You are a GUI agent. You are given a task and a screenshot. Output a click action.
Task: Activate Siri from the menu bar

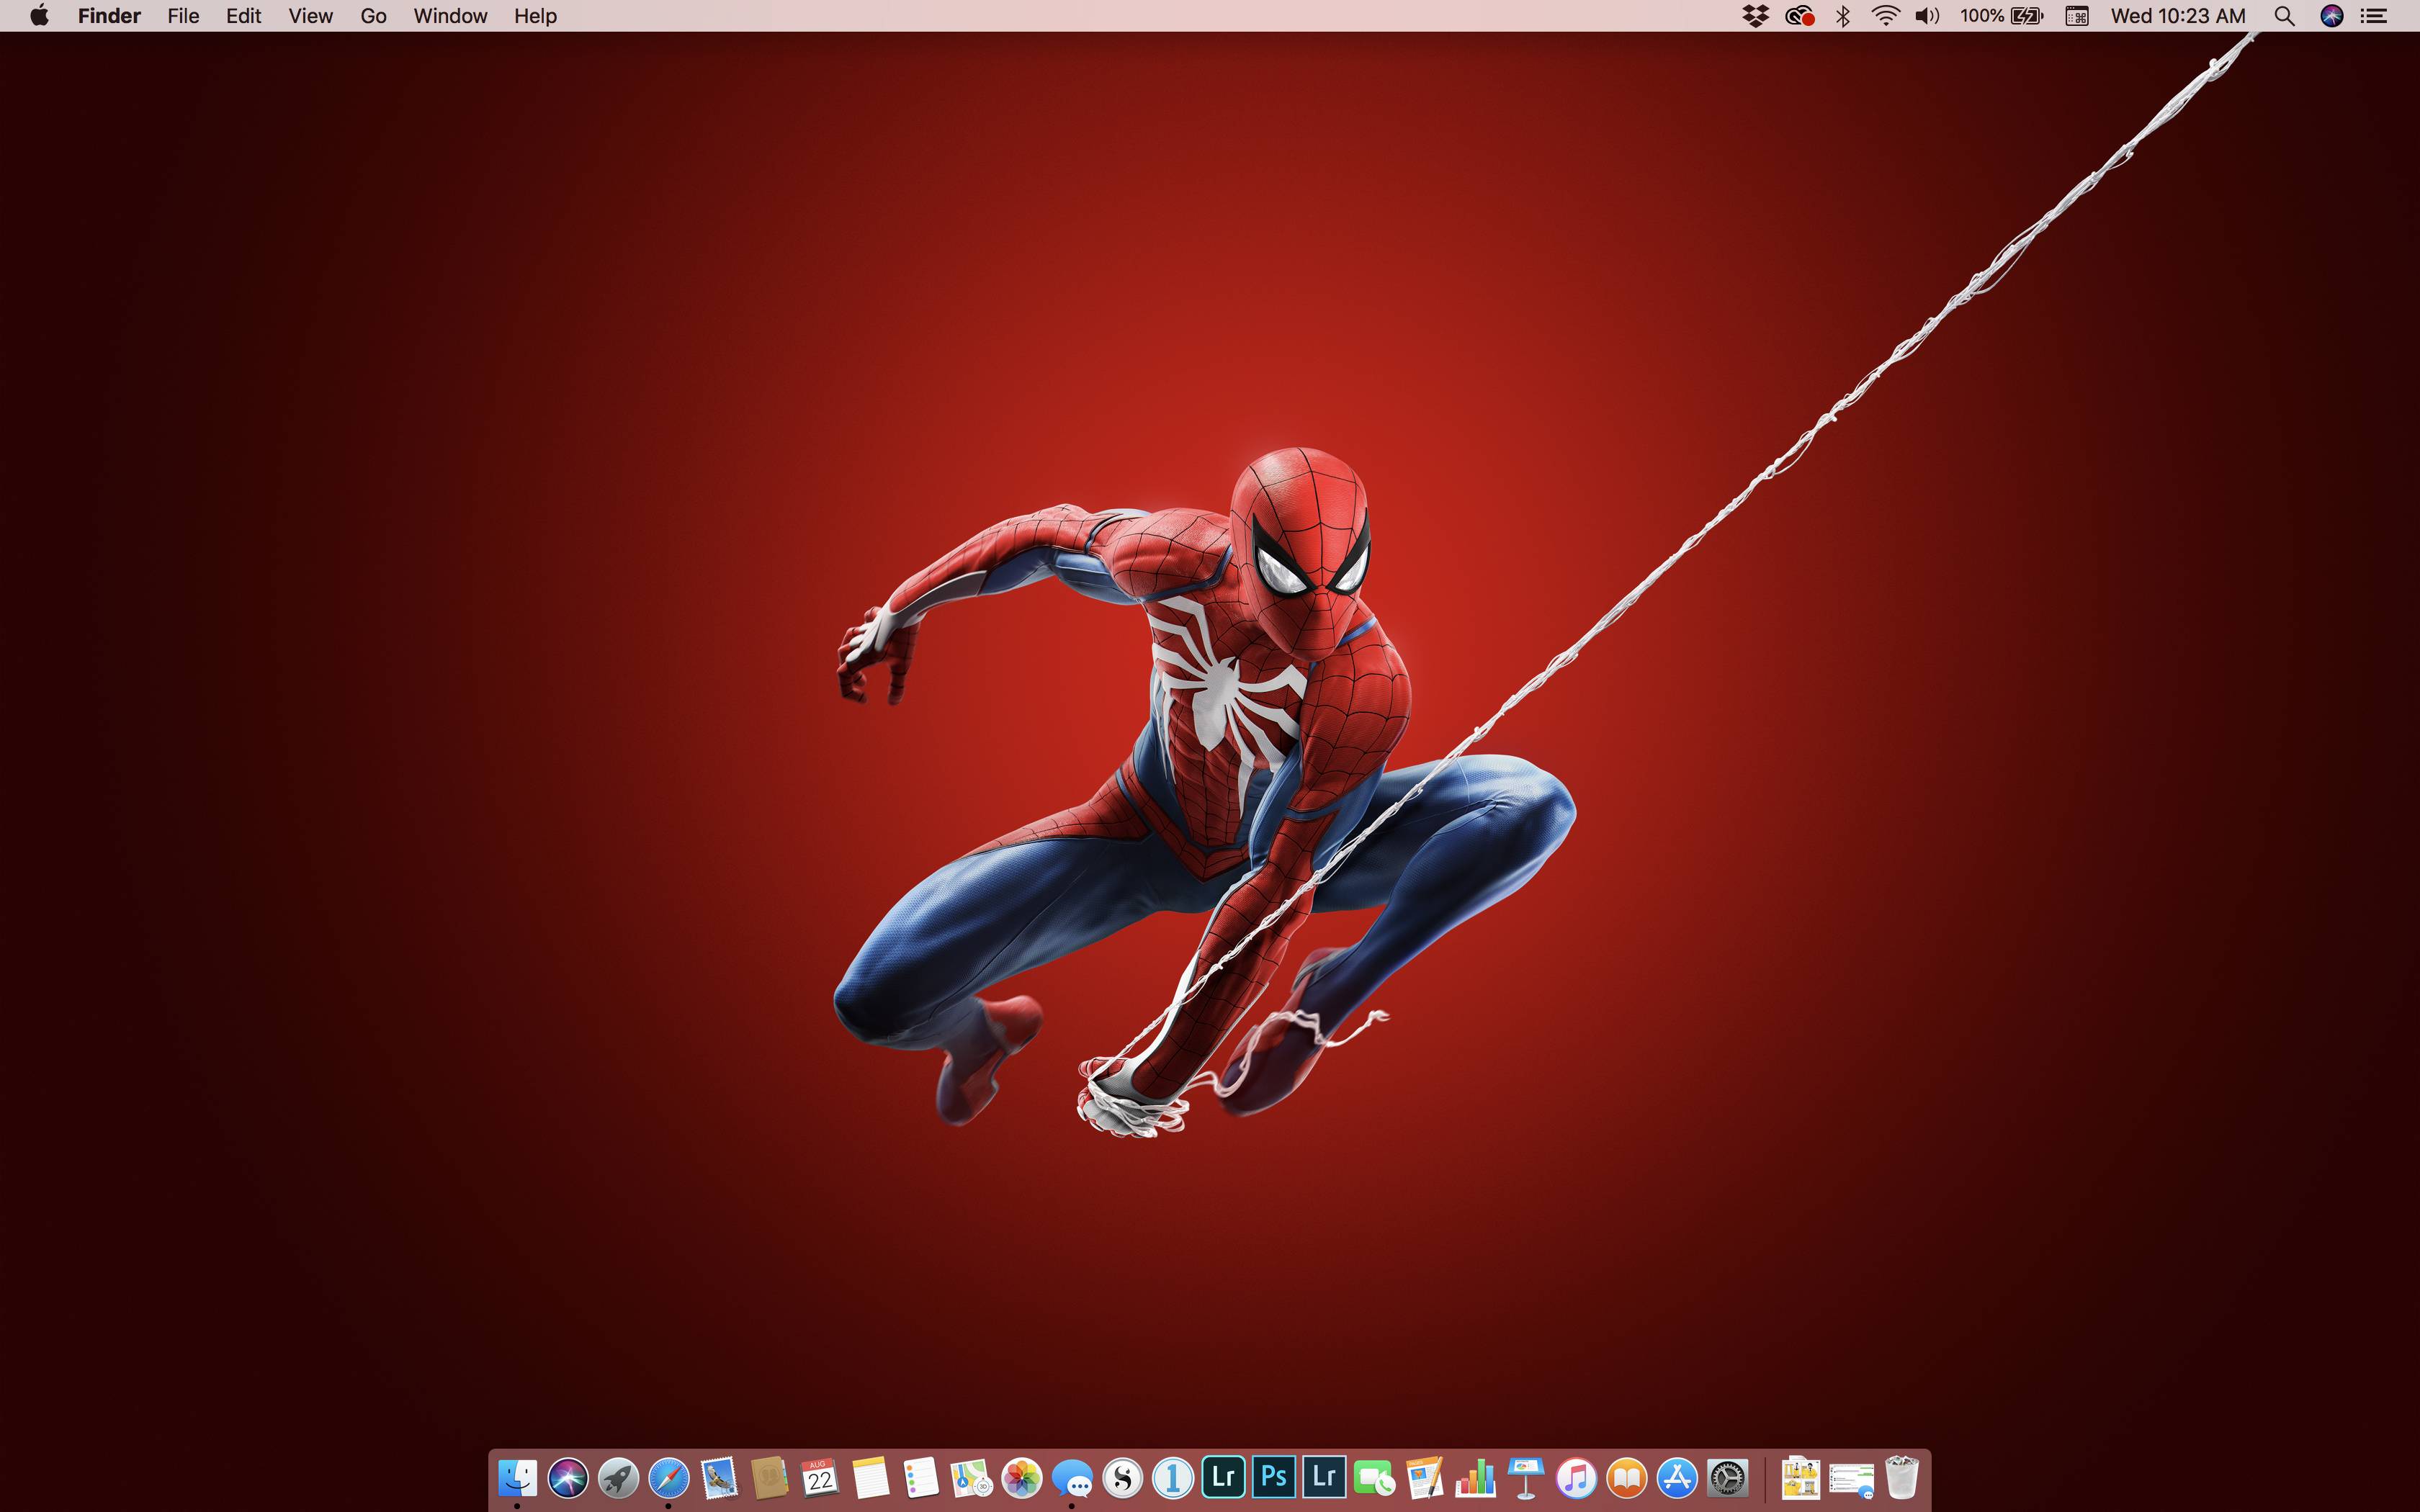(2331, 16)
